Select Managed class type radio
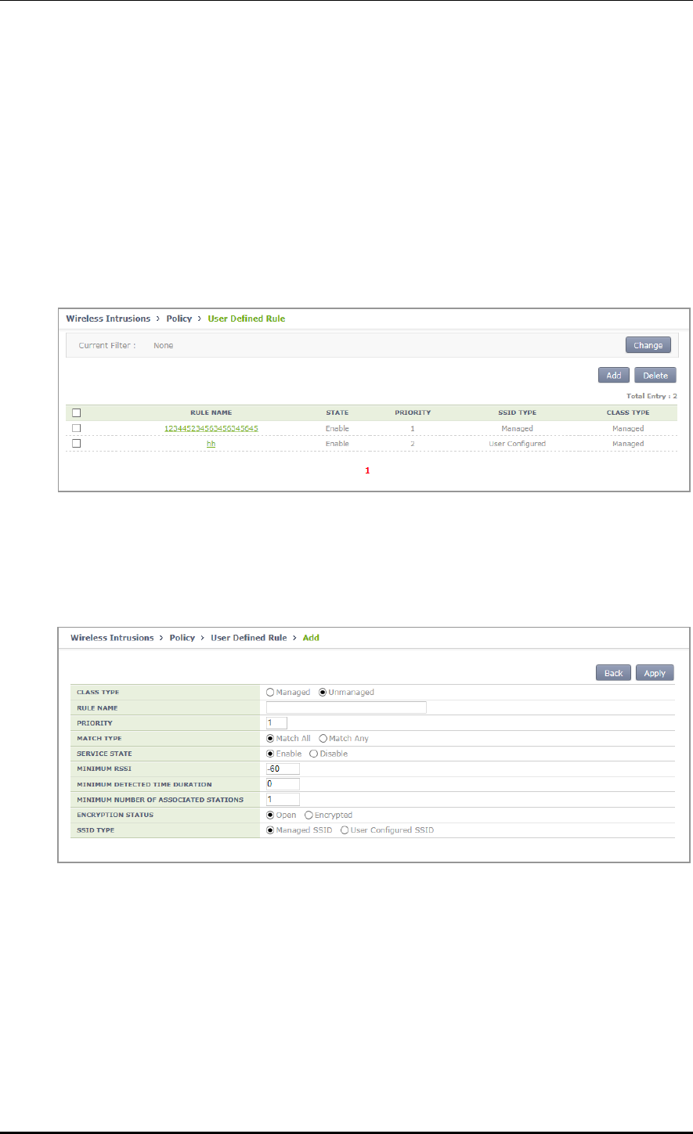 (x=270, y=693)
